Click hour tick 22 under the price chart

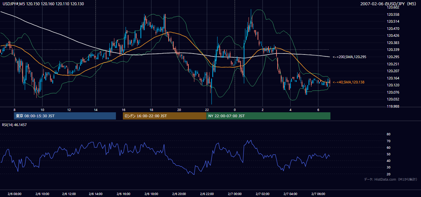click(x=207, y=110)
